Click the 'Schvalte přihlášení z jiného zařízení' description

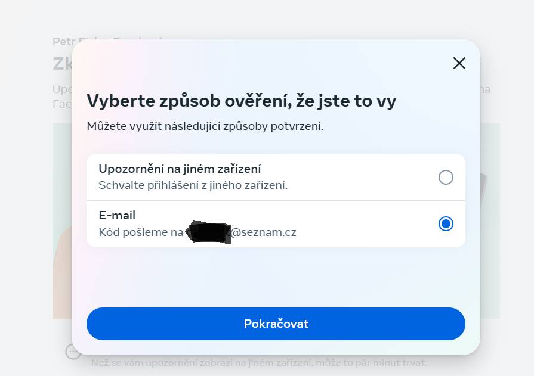point(193,185)
